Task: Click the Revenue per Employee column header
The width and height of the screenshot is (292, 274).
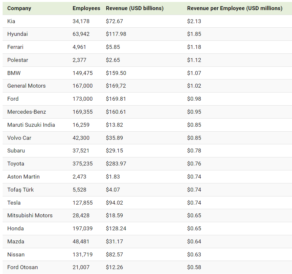Action: tap(235, 8)
